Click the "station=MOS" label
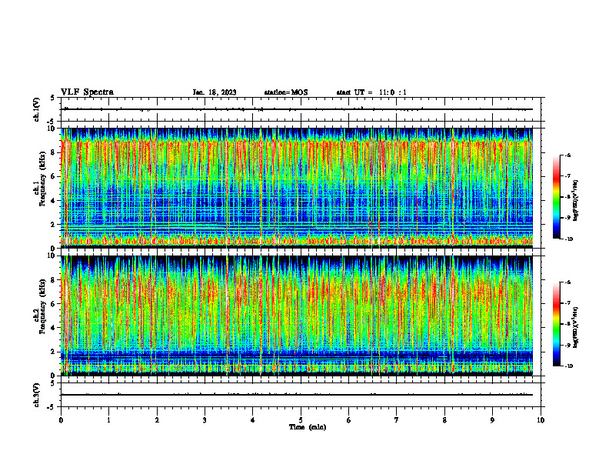 pos(286,92)
